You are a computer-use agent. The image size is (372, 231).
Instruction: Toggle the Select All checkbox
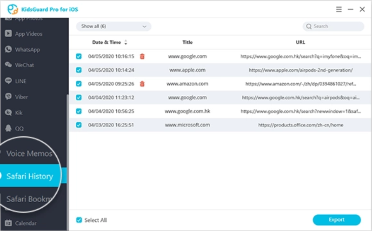coord(79,220)
